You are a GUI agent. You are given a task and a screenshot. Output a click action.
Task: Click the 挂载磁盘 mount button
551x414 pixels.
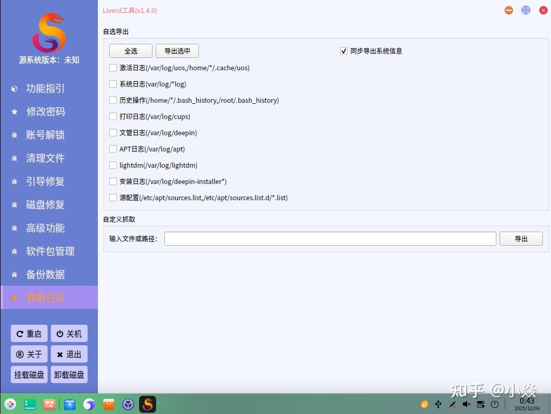(29, 374)
